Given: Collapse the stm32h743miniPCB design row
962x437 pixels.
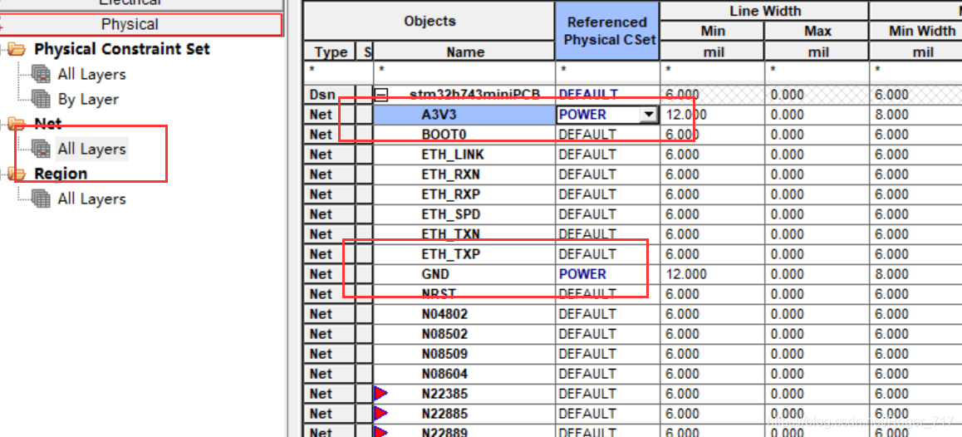Looking at the screenshot, I should [381, 96].
